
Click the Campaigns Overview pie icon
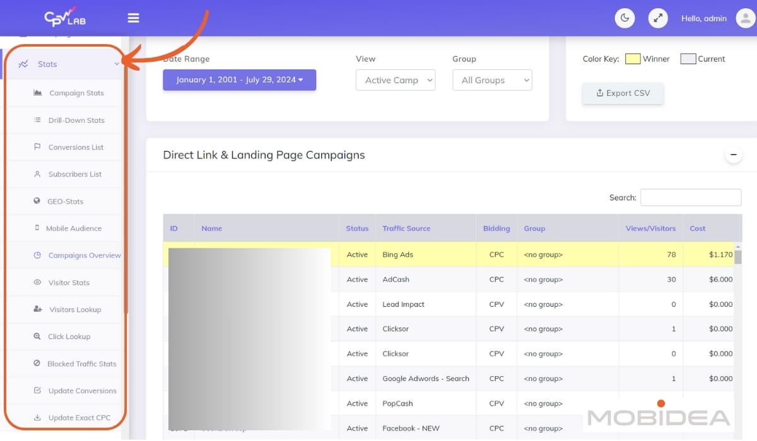point(37,255)
